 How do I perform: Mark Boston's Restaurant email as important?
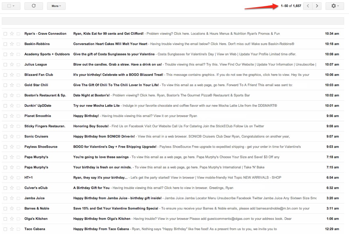click(x=18, y=95)
